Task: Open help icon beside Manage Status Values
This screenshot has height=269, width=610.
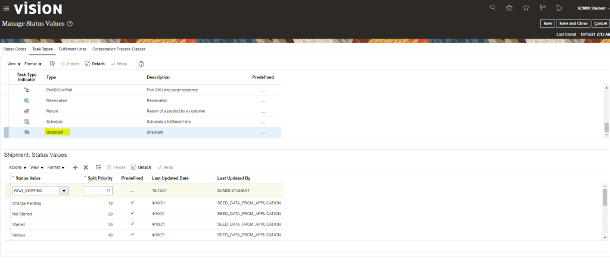Action: tap(70, 24)
